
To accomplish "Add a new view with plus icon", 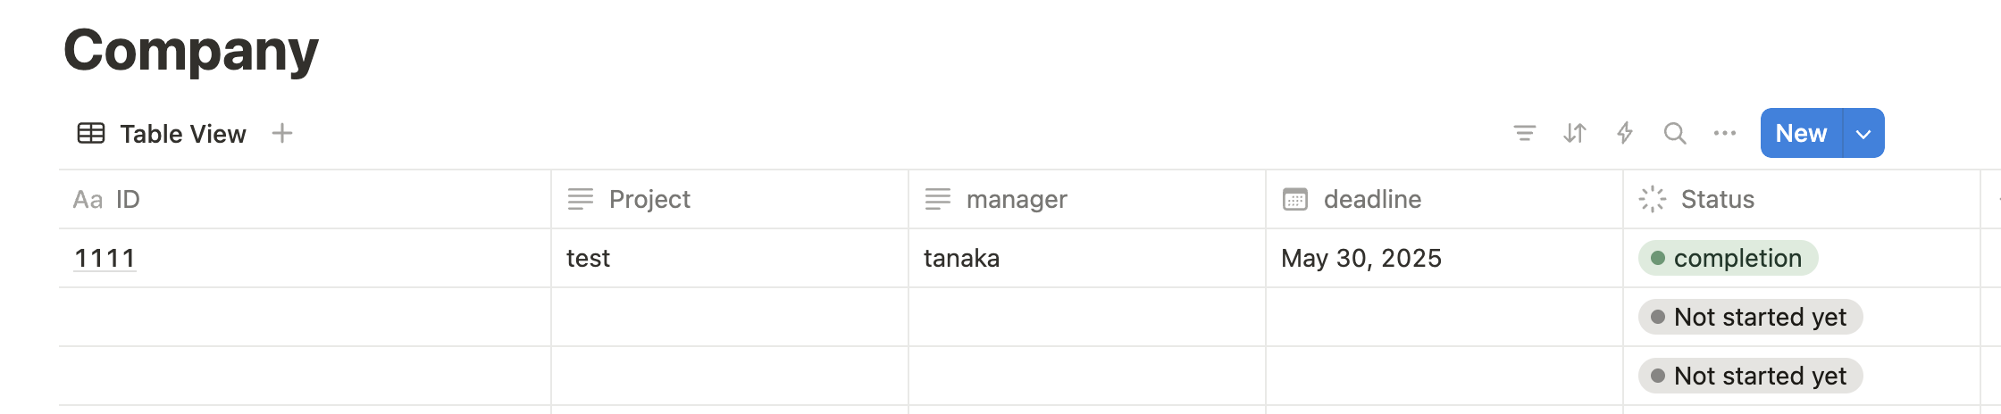I will coord(282,134).
